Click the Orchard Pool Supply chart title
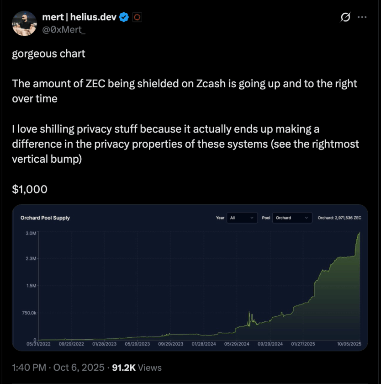This screenshot has width=381, height=384. coord(45,218)
